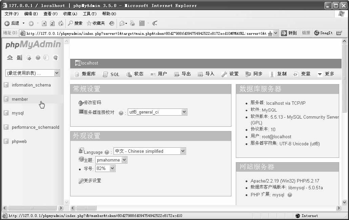Print the page with the printer icon
Viewport: 349px width, 220px height.
[x=132, y=23]
